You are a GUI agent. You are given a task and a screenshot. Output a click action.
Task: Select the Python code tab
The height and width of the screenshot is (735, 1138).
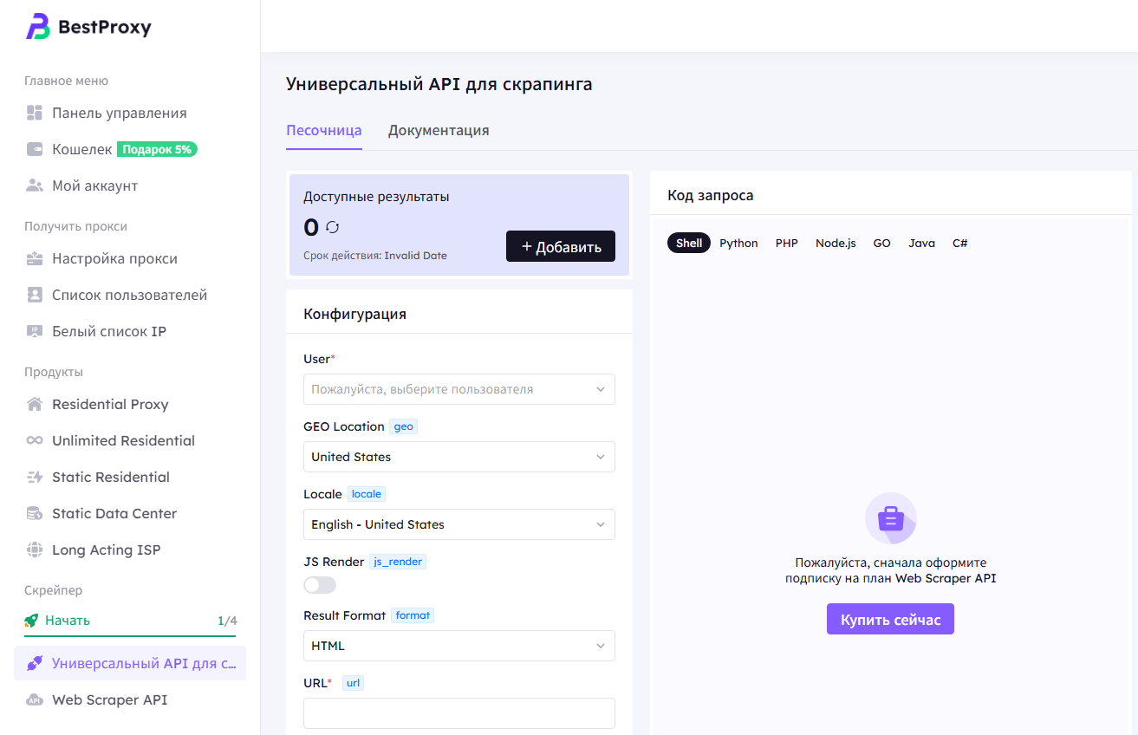tap(738, 244)
